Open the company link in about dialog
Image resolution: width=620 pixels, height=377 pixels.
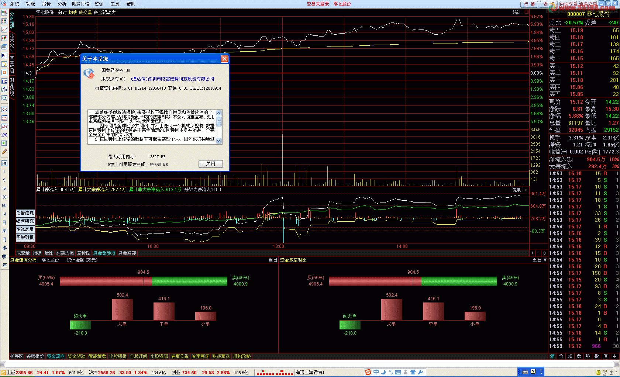[x=173, y=79]
